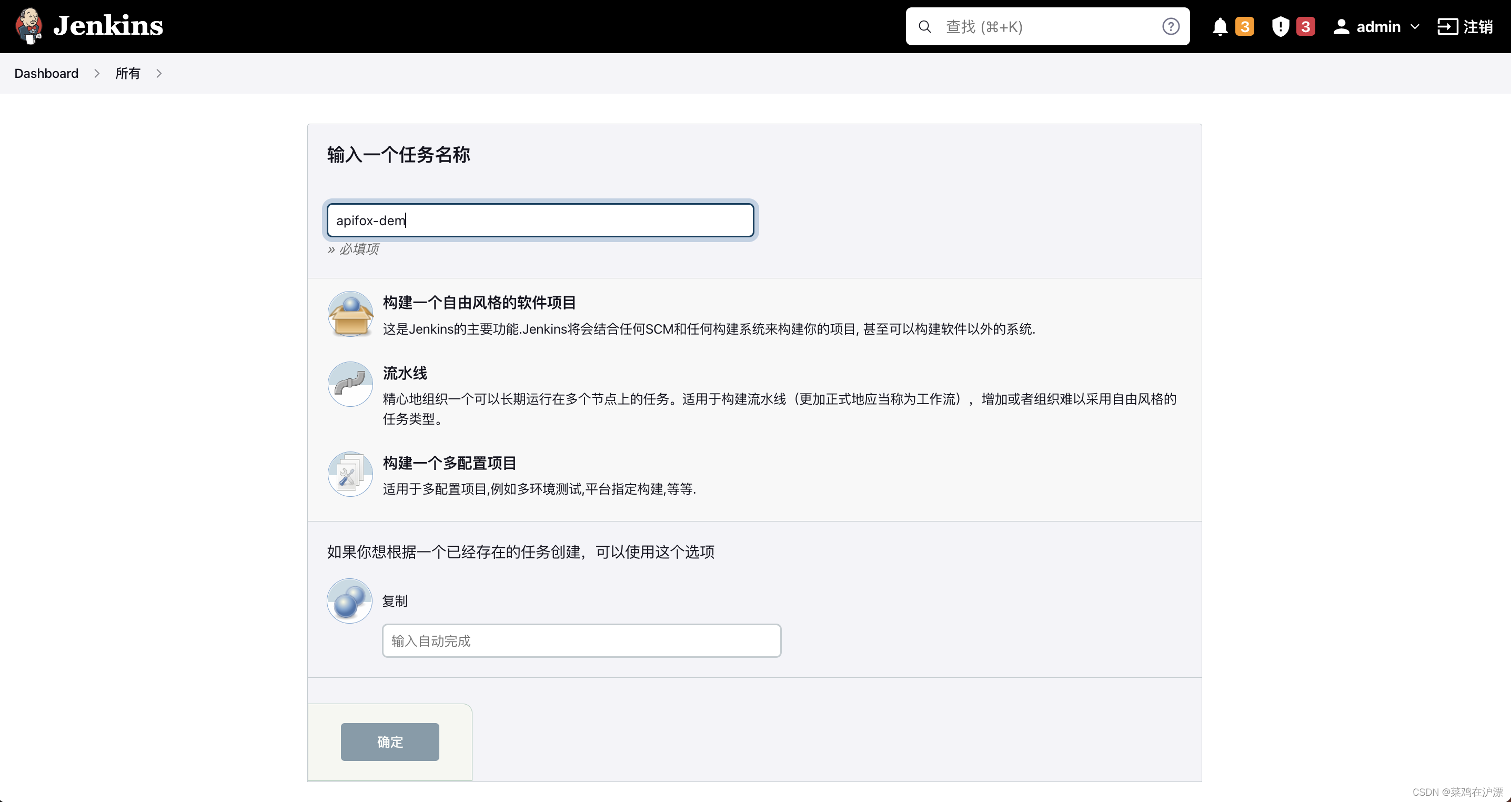Go to Dashboard breadcrumb
The image size is (1511, 802).
46,73
